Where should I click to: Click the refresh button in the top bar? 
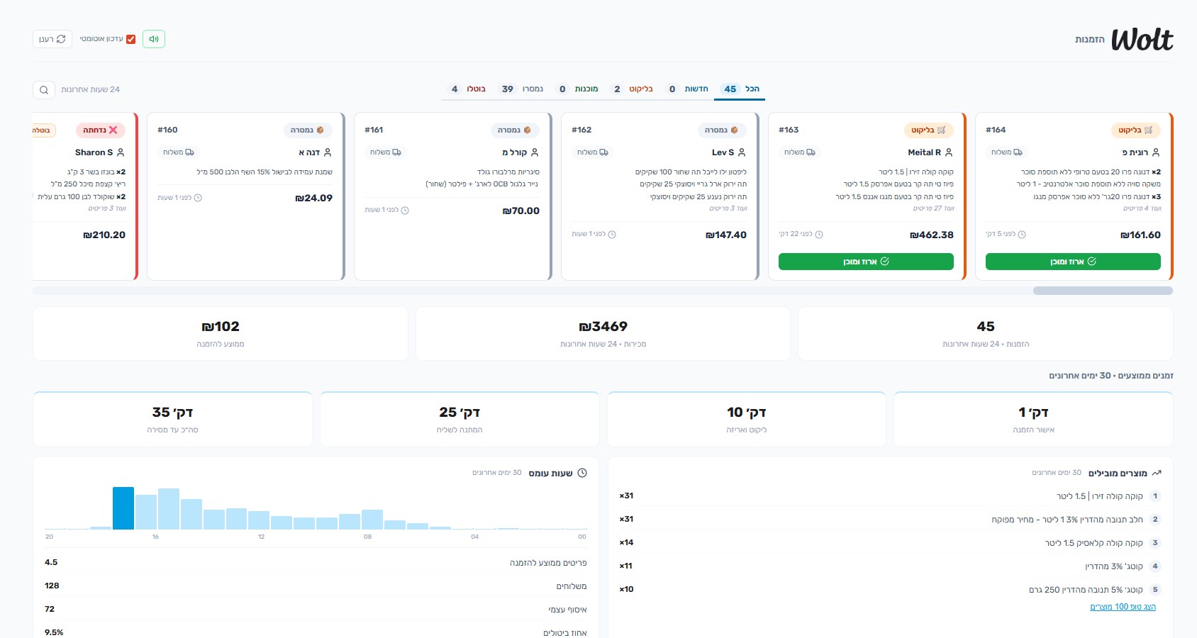(x=52, y=39)
